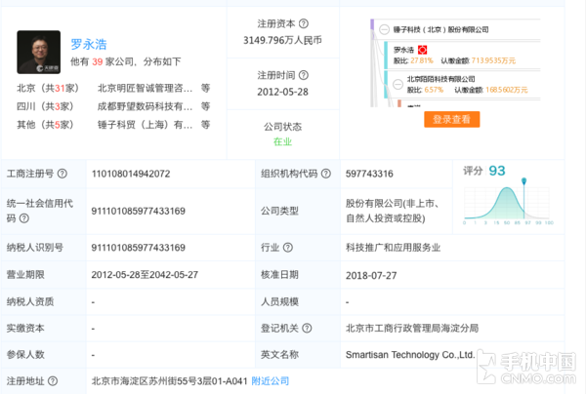This screenshot has height=394, width=586.
Task: Select the company type 股份有限公司(非上市、自然人投资或控股)
Action: pos(393,211)
